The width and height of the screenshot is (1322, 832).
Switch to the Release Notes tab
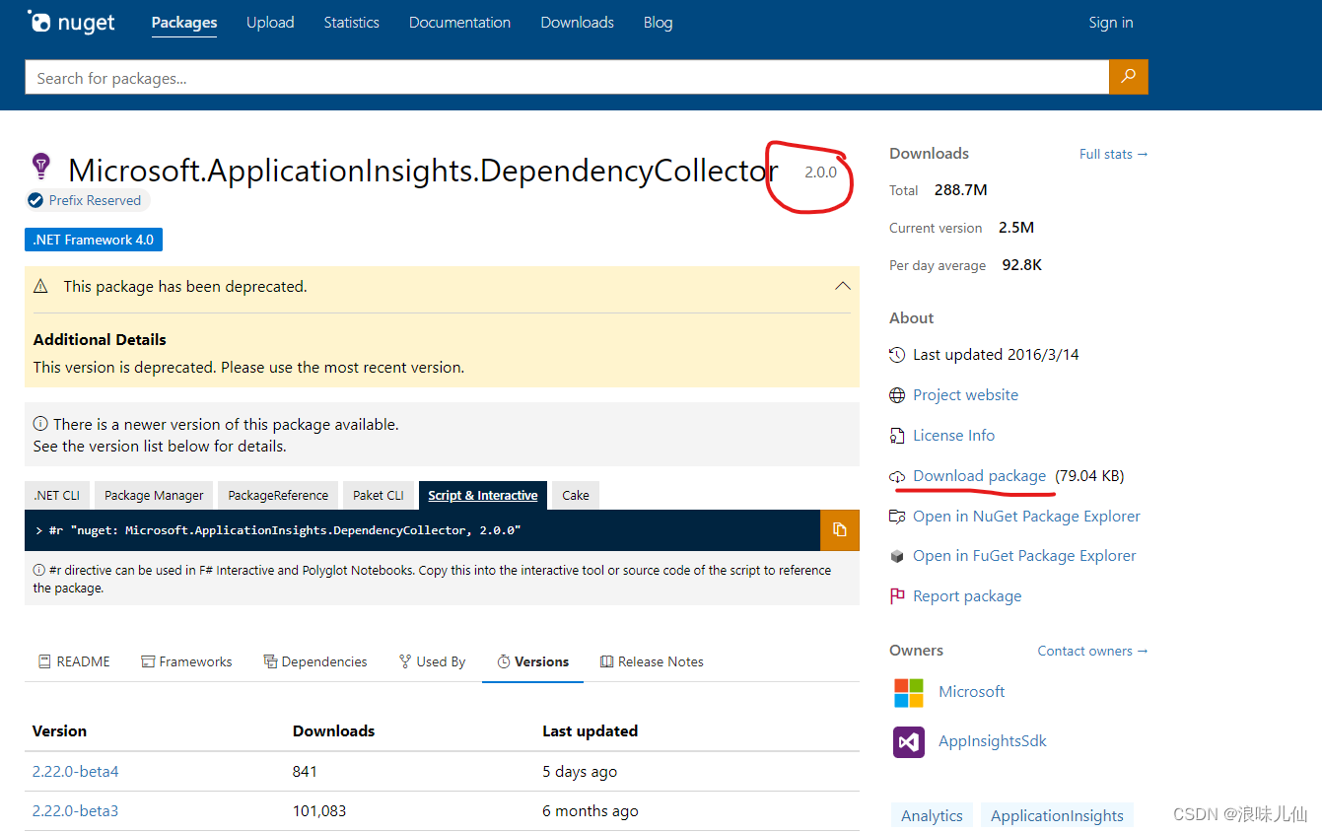(x=652, y=661)
